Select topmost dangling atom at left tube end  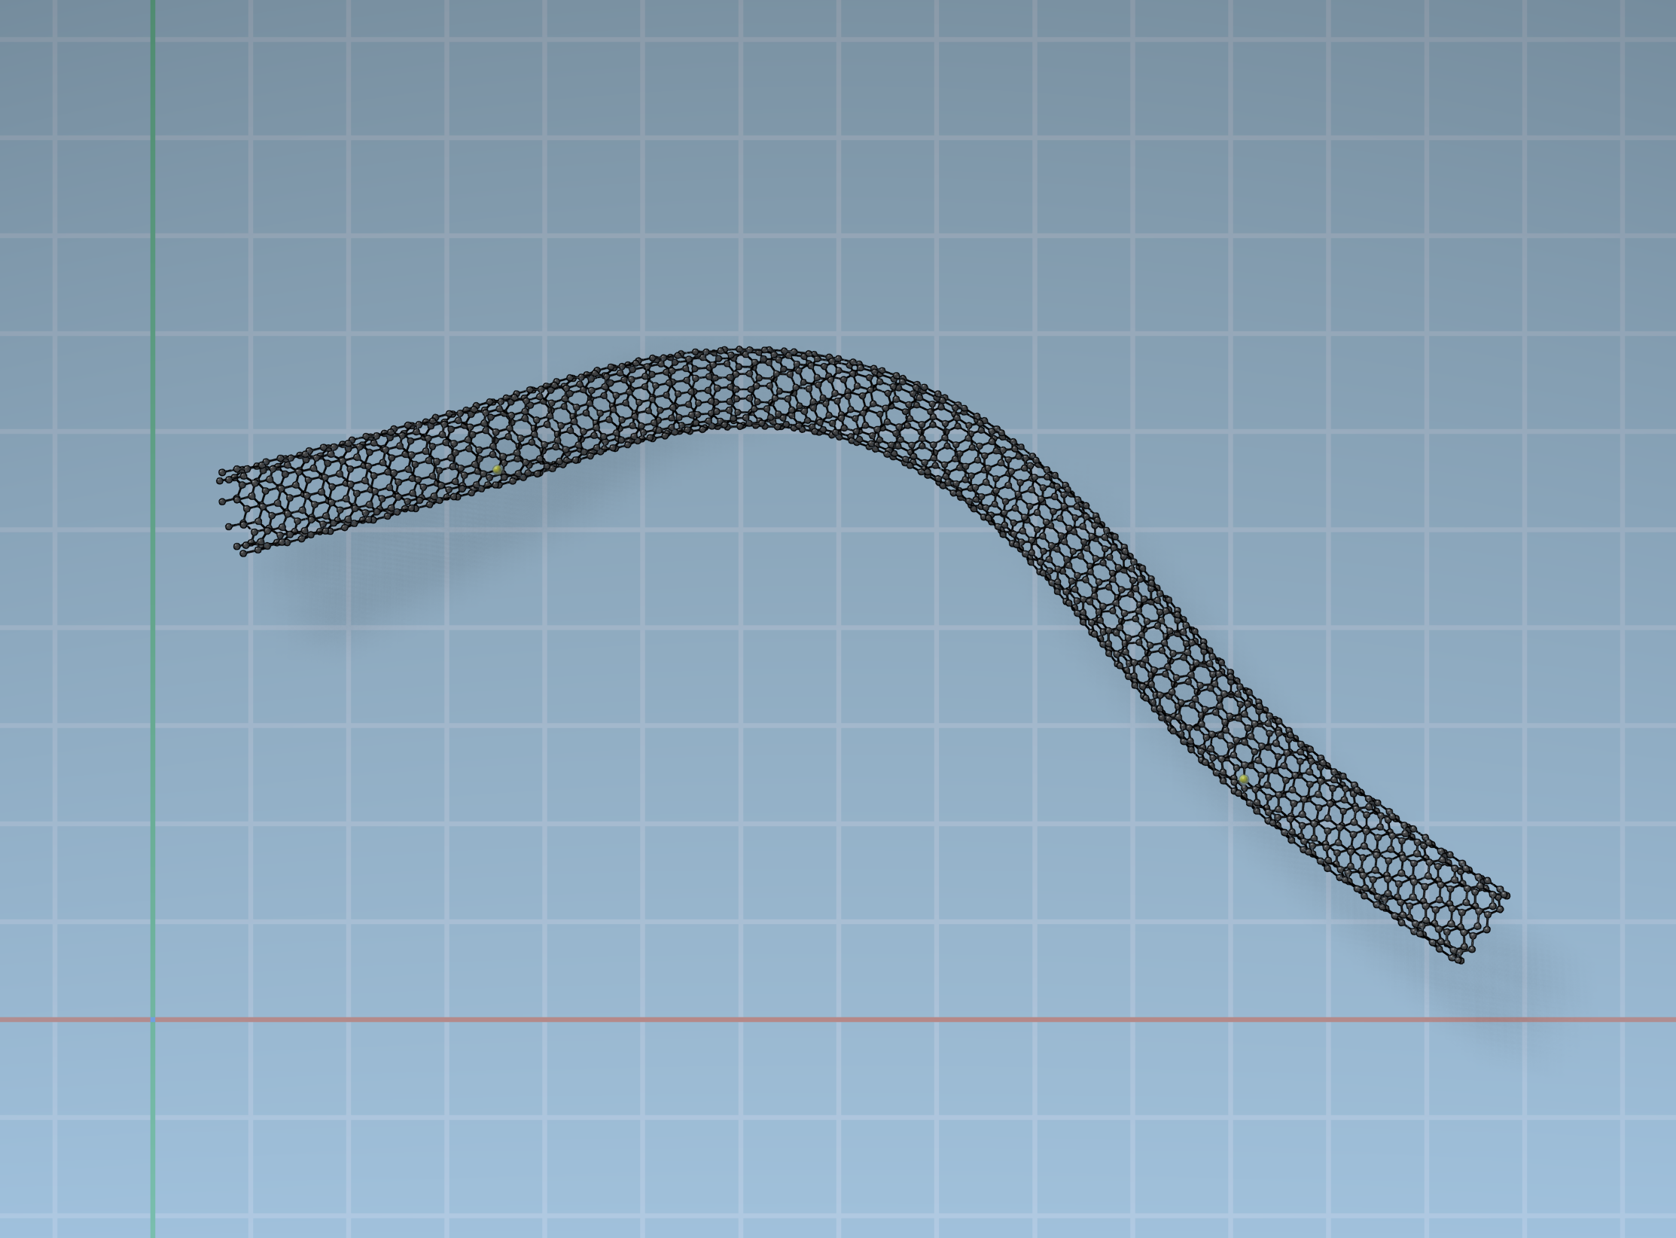pos(221,473)
